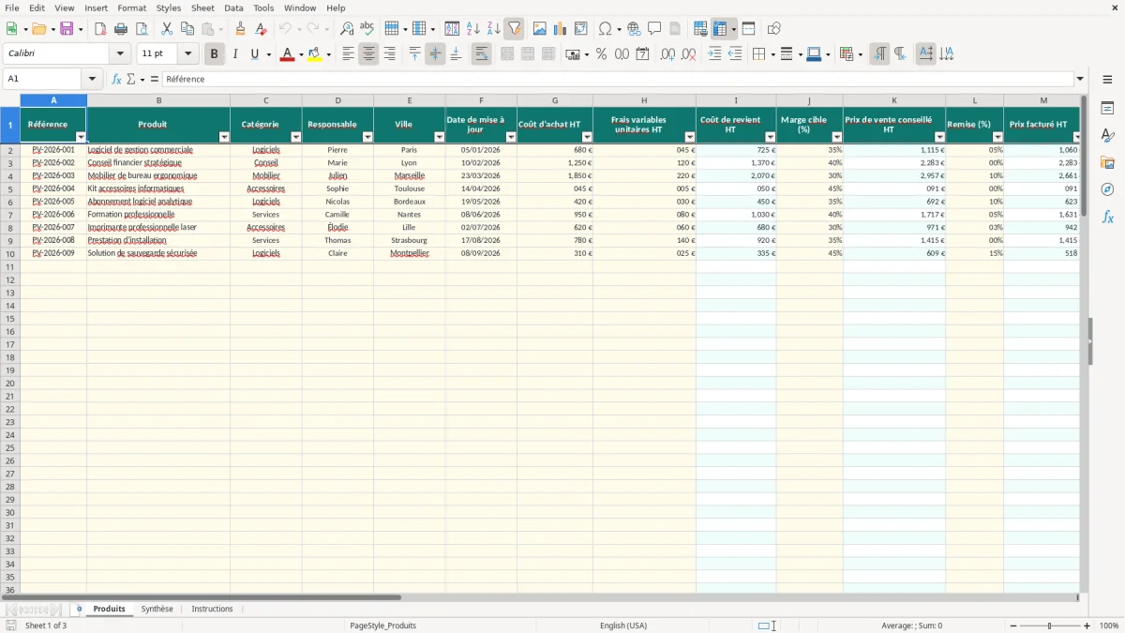Viewport: 1125px width, 633px height.
Task: Insert Image toolbar icon
Action: (x=540, y=29)
